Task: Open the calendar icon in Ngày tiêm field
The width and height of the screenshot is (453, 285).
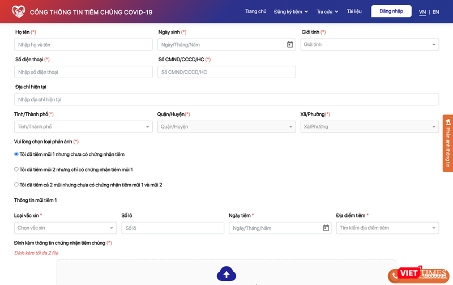Action: pyautogui.click(x=326, y=228)
